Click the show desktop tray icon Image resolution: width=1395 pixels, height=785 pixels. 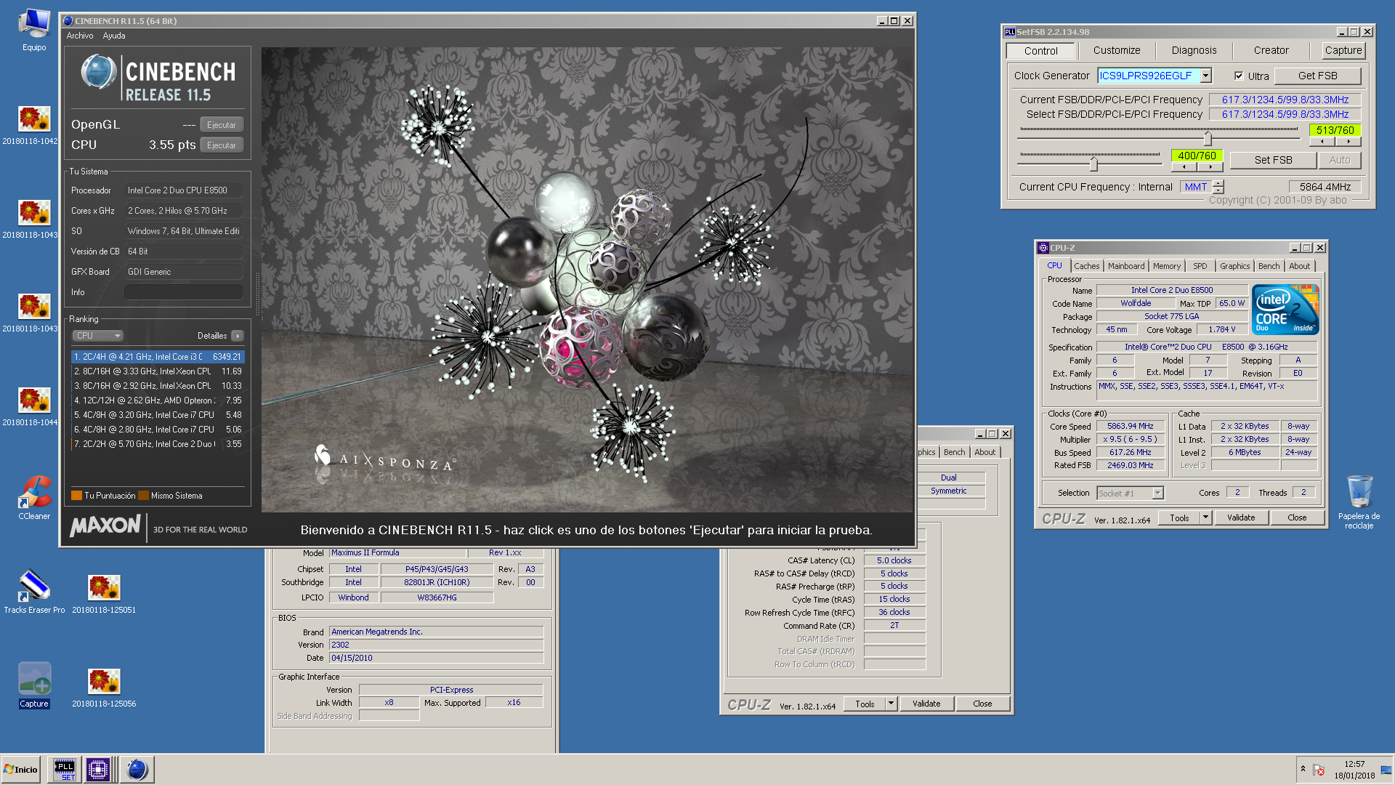click(x=1386, y=770)
